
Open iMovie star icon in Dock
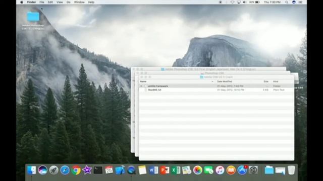[x=87, y=170]
